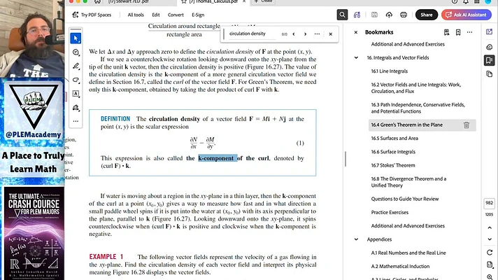498x280 pixels.
Task: Click the search magnifier icon in toolbar
Action: 342,15
